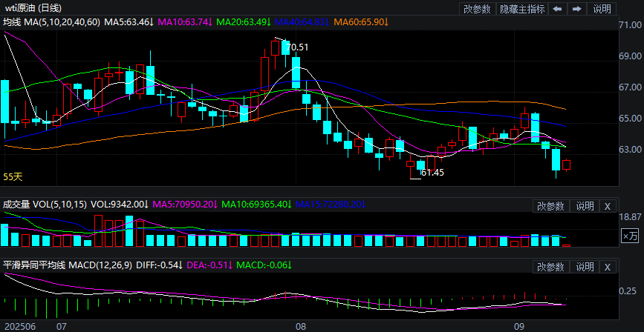Open 改参数 for the MACD panel

click(x=551, y=267)
